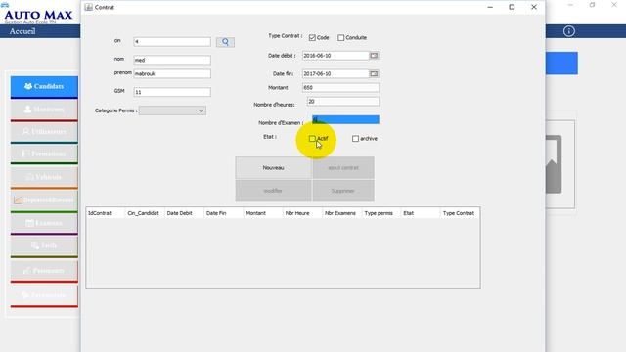Click the Nombre d'heures field
This screenshot has height=352, width=626.
tap(343, 102)
